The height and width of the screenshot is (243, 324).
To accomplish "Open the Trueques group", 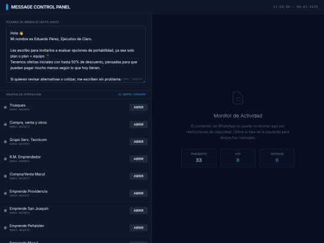I will pos(139,107).
